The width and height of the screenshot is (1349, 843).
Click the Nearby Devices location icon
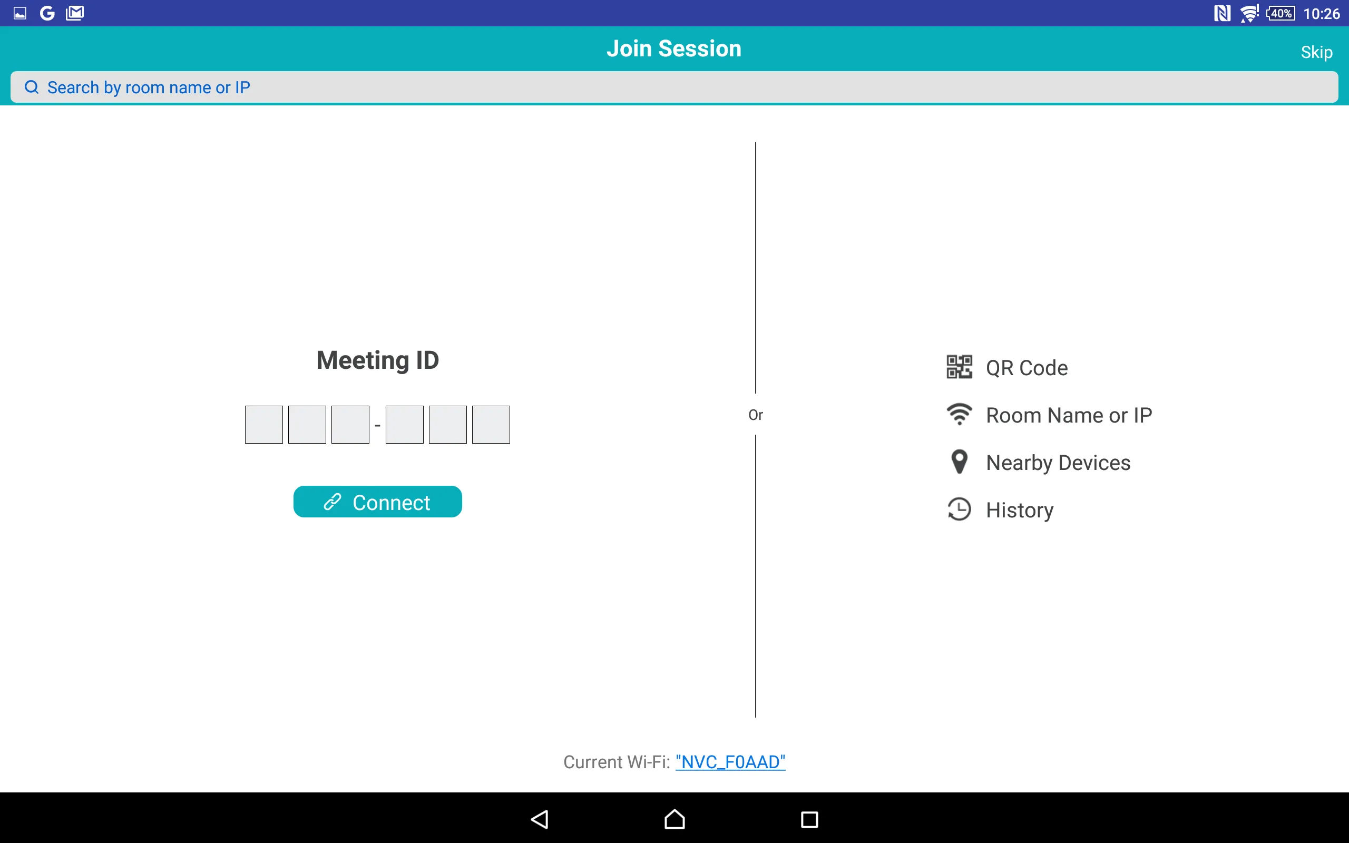click(960, 462)
